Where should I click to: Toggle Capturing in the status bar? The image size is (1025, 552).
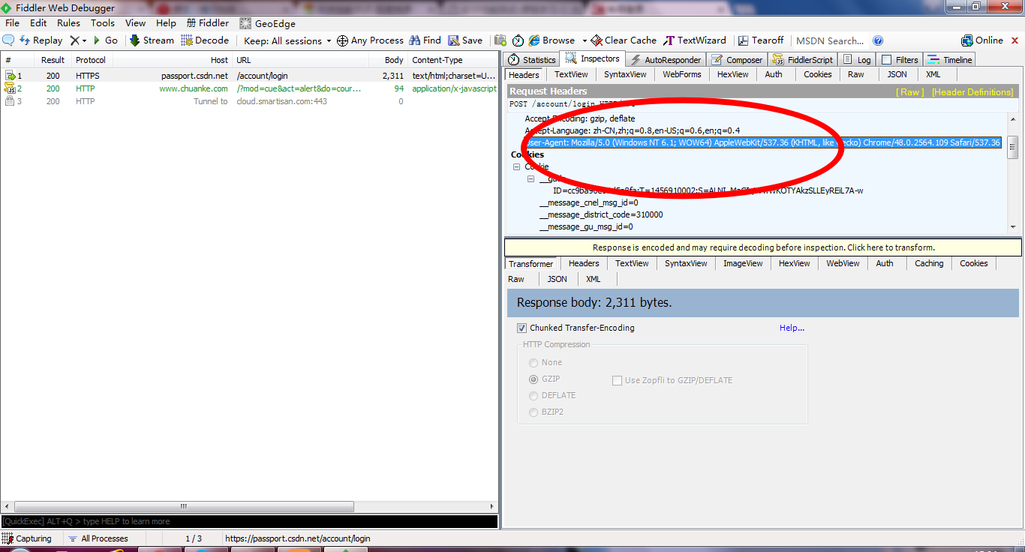[28, 538]
